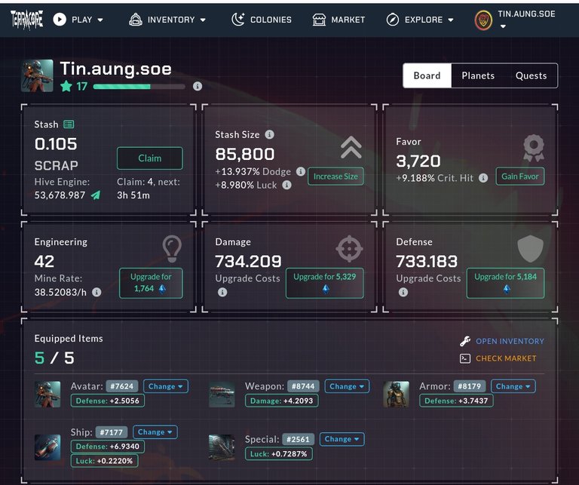This screenshot has height=485, width=579.
Task: Click the Luck info icon
Action: coord(287,185)
